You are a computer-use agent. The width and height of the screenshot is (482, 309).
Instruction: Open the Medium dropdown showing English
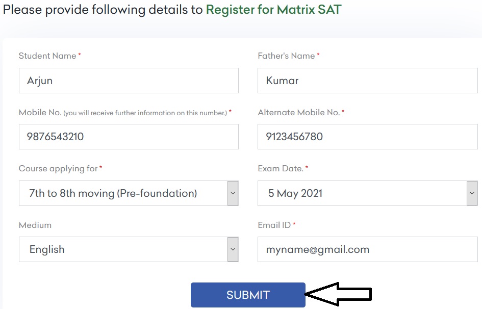pyautogui.click(x=122, y=249)
